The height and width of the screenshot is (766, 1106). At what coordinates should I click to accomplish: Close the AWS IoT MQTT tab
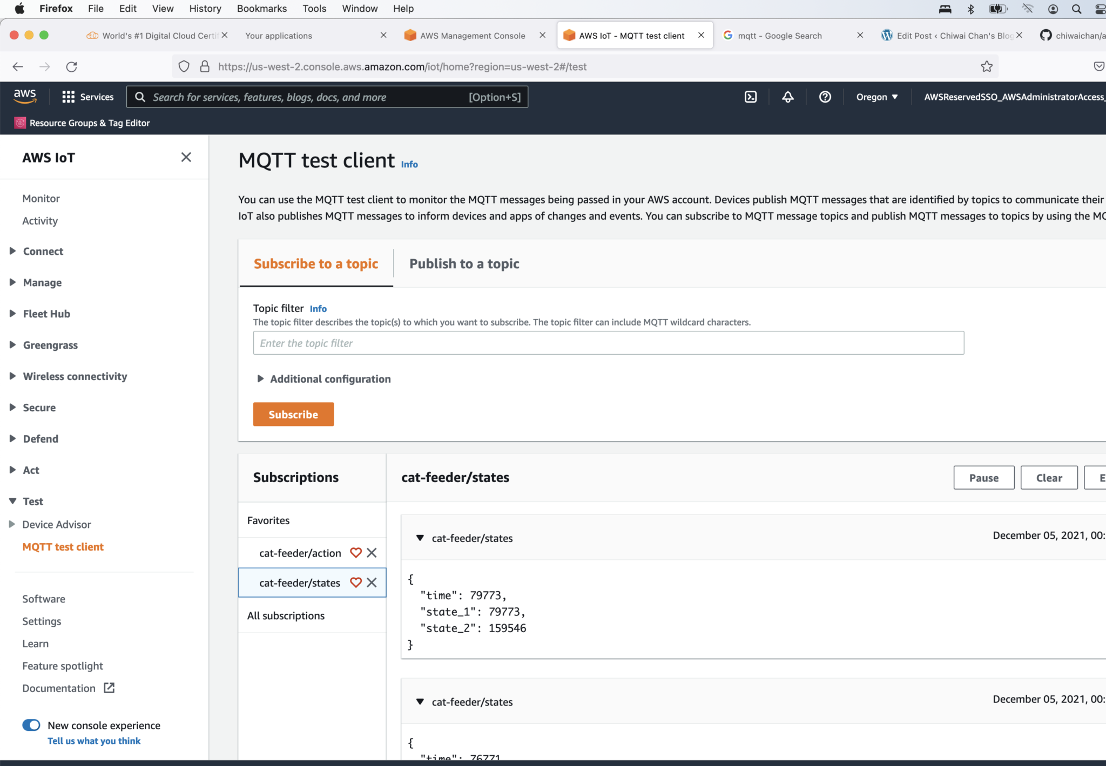pos(701,35)
